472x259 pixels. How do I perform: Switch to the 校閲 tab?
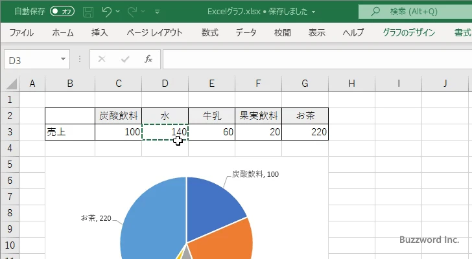coord(283,32)
